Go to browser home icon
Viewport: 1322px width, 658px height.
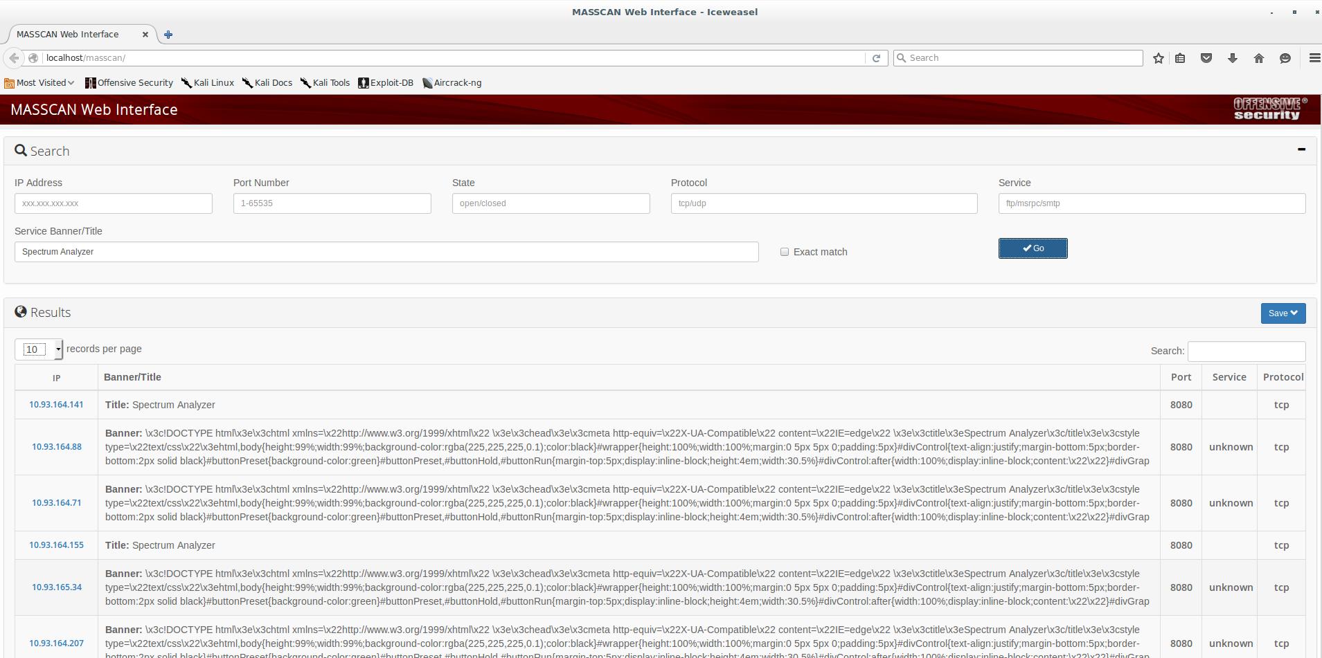pos(1258,58)
